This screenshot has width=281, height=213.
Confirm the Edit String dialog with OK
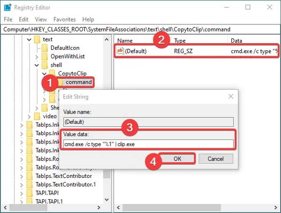[177, 159]
